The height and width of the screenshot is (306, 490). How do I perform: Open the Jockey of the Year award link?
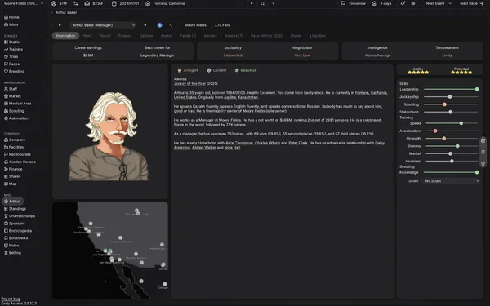click(189, 84)
